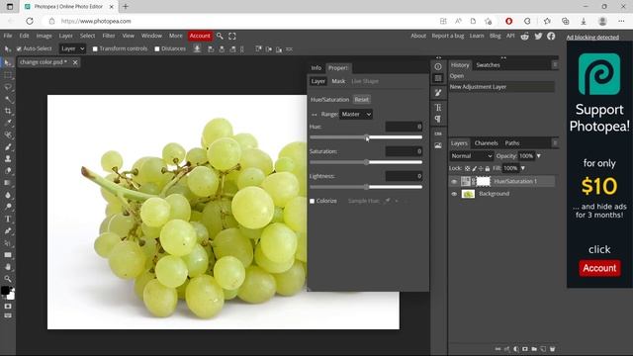Screen dimensions: 633x356
Task: Select the Eraser tool
Action: [8, 171]
